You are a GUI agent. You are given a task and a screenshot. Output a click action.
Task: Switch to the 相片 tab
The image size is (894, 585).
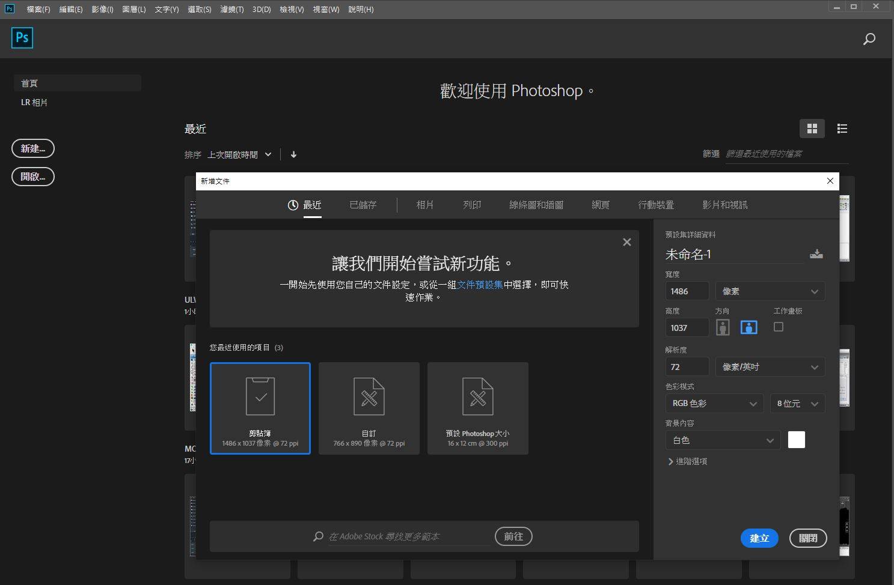point(425,205)
